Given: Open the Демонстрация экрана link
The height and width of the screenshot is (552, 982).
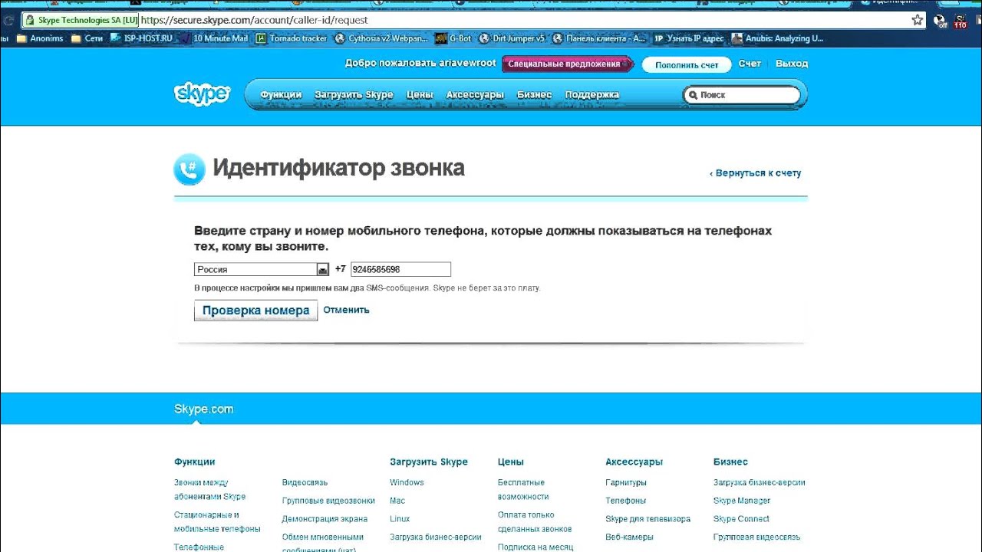Looking at the screenshot, I should (x=325, y=519).
